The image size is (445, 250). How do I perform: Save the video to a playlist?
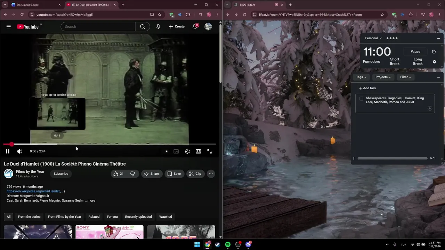click(x=174, y=174)
